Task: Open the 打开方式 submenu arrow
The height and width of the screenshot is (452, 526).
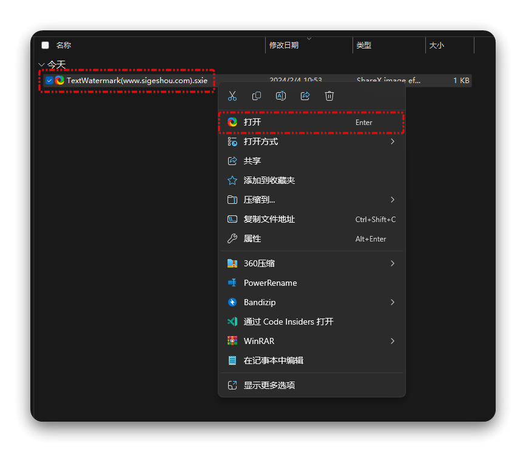Action: point(392,141)
